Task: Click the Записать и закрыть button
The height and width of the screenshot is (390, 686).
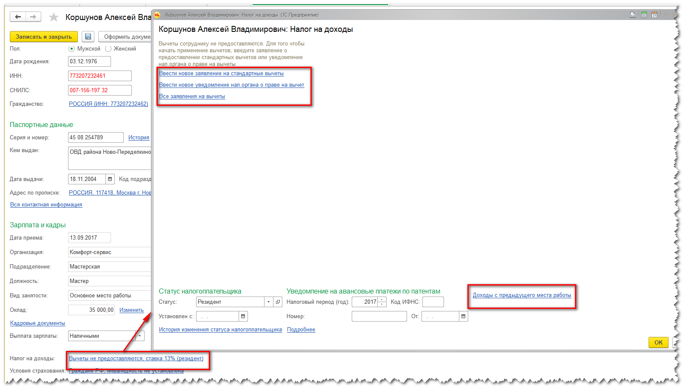Action: pyautogui.click(x=44, y=37)
